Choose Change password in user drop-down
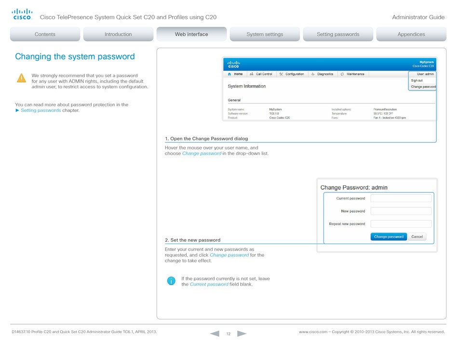 pos(423,87)
